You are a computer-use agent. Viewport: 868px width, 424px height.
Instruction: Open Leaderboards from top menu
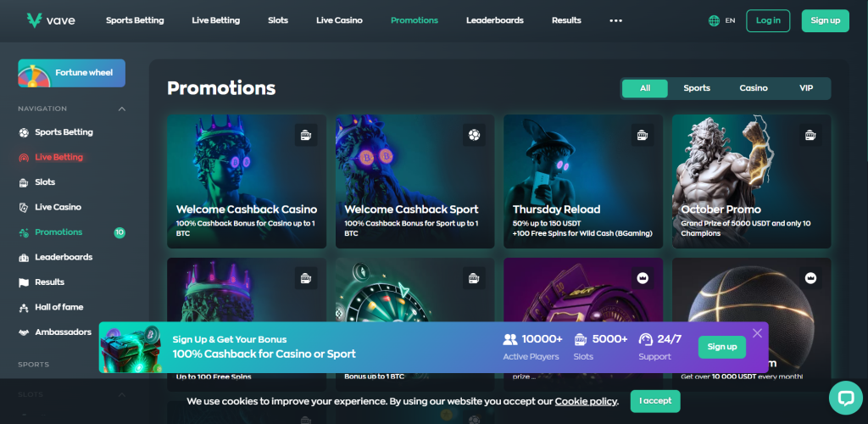coord(495,20)
